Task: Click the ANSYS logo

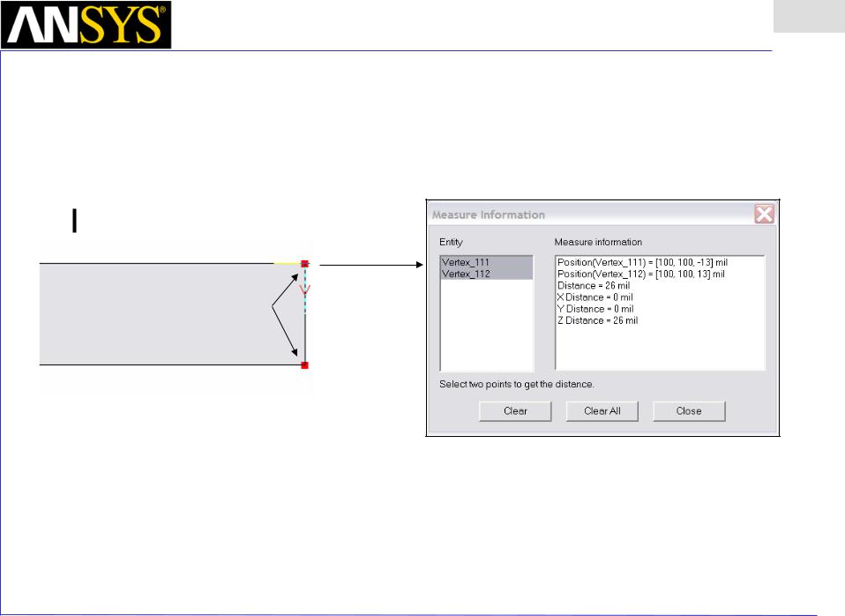Action: [x=86, y=25]
